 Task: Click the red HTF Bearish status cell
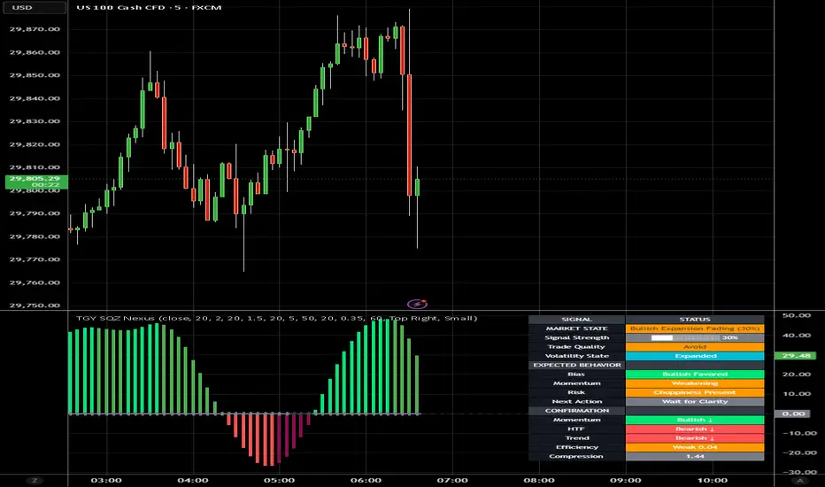695,429
